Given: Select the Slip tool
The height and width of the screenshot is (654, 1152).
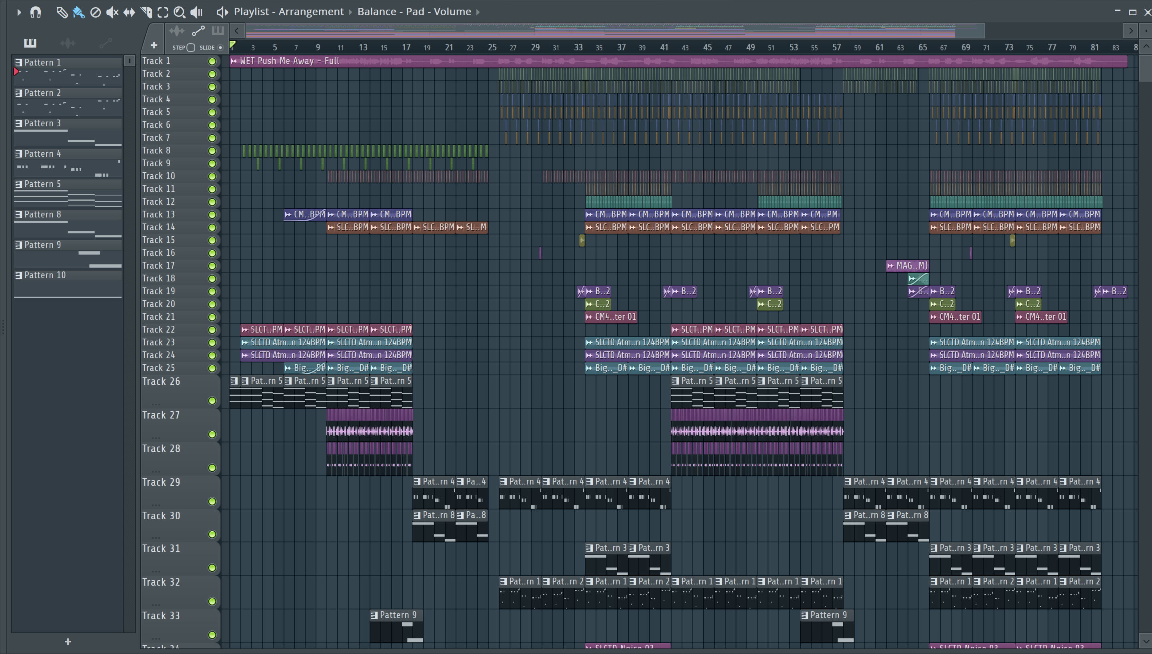Looking at the screenshot, I should pos(129,12).
